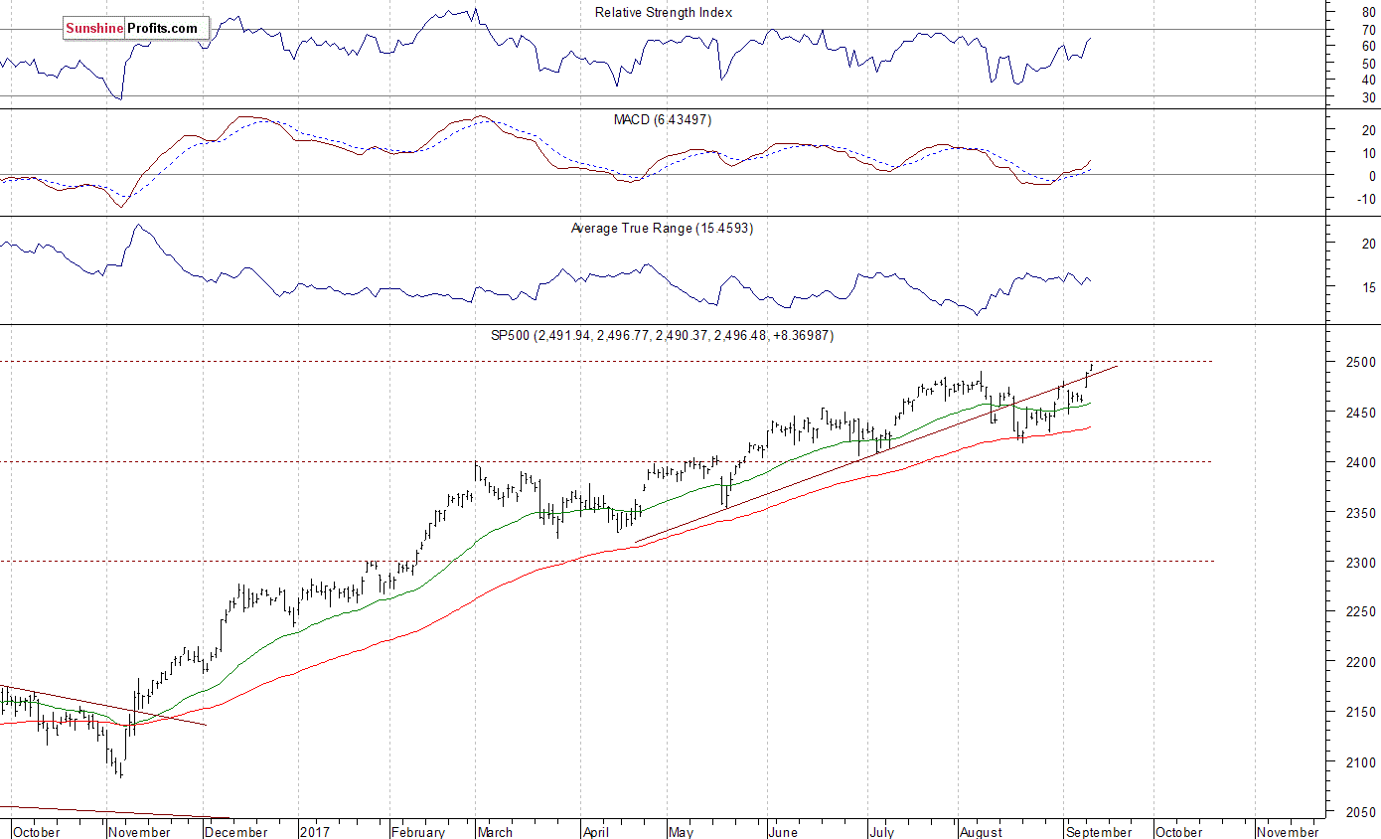Click the December axis label
Screen dimensions: 1381x839
tap(237, 832)
